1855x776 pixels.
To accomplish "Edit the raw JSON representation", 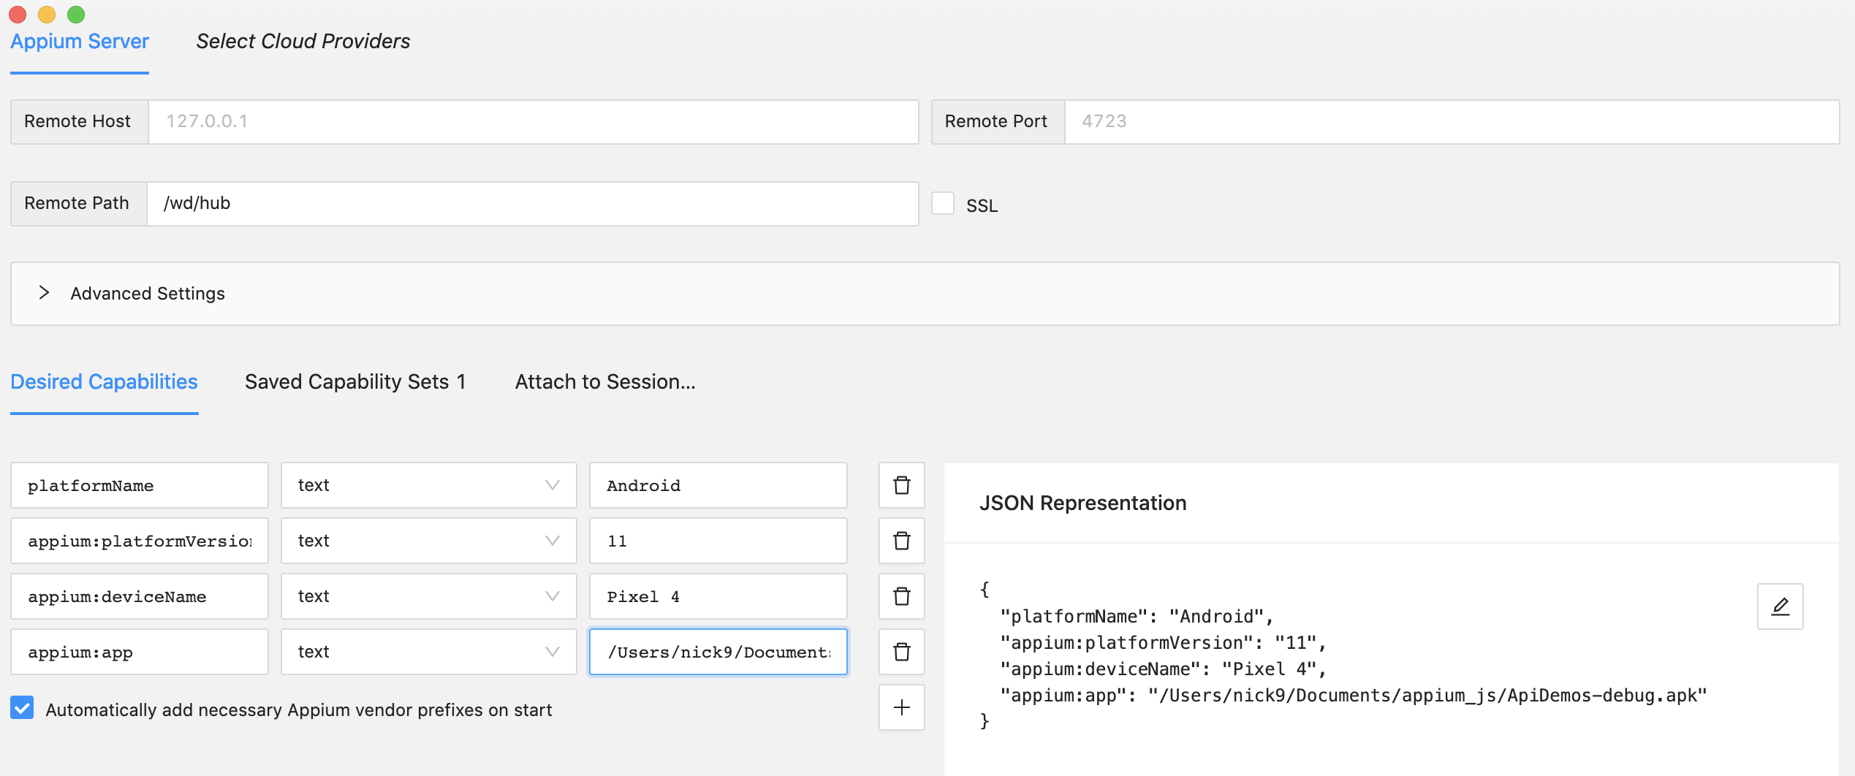I will pos(1780,606).
